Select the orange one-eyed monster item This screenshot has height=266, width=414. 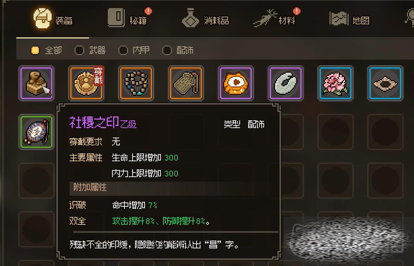click(236, 83)
